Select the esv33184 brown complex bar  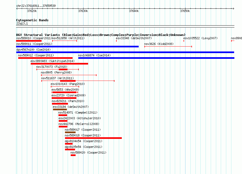60,109
